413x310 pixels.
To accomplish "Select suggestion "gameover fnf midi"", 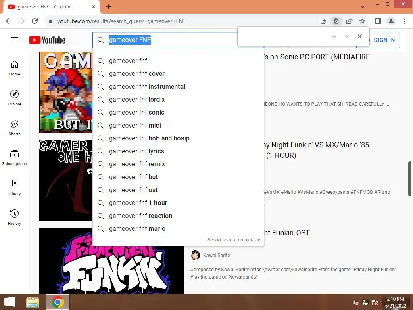I will click(x=178, y=125).
